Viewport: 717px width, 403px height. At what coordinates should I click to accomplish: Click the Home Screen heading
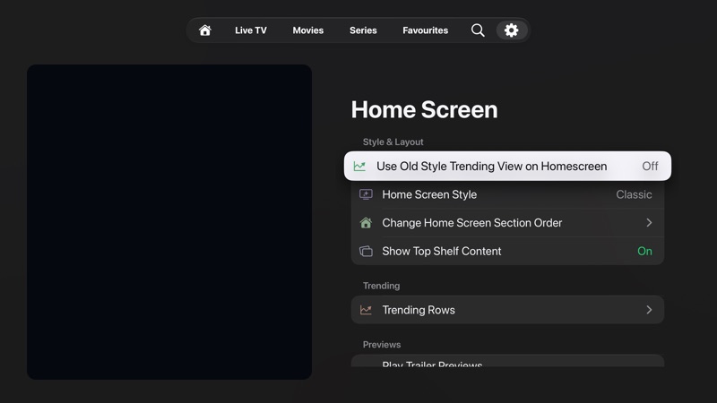click(x=424, y=109)
